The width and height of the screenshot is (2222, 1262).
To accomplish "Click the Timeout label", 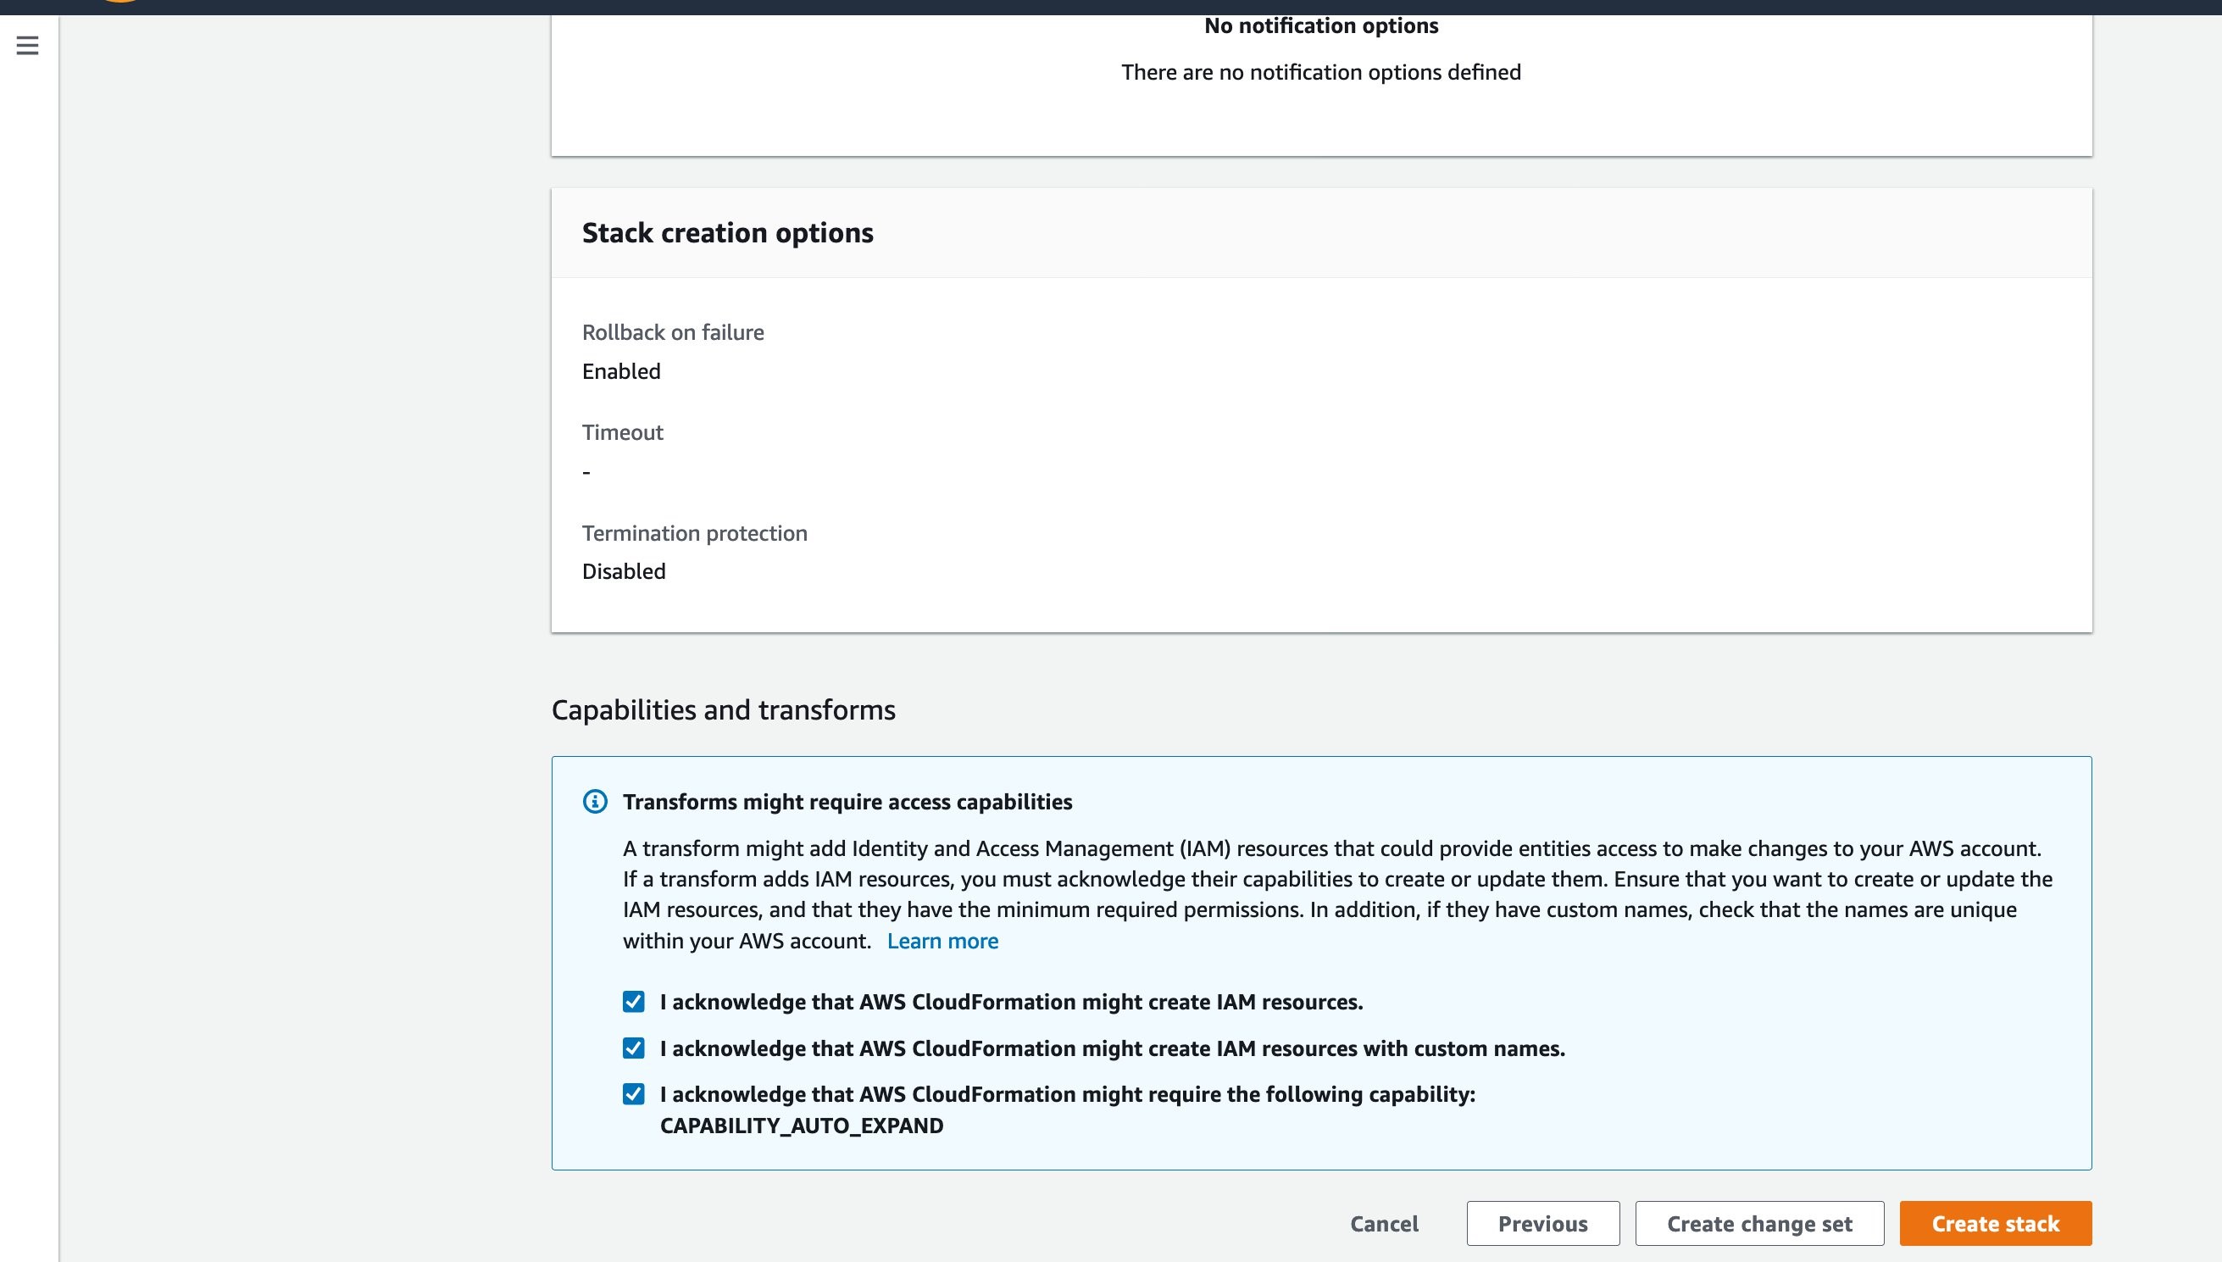I will pos(622,431).
